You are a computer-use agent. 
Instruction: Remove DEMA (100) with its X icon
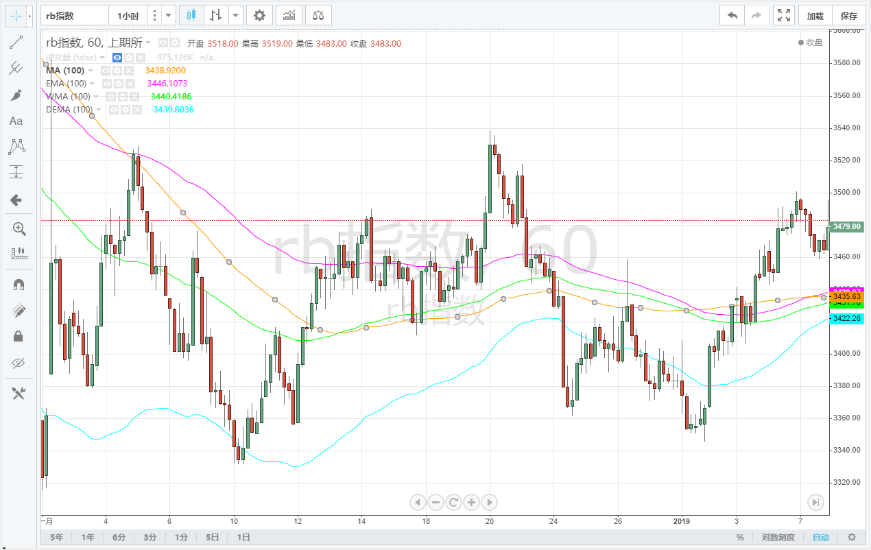137,110
